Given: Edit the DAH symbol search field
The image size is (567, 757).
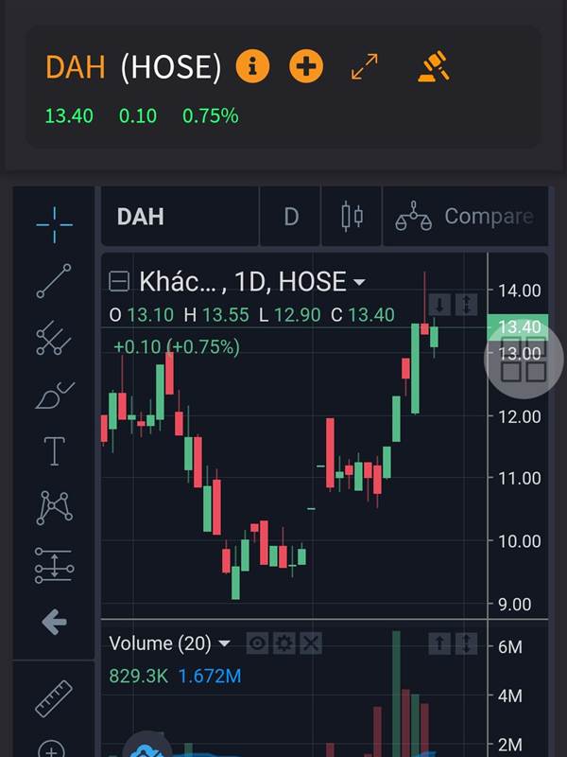Looking at the screenshot, I should [x=180, y=217].
